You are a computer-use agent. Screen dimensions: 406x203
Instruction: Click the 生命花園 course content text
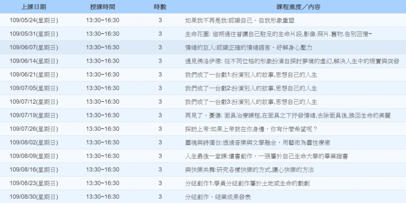(x=278, y=34)
